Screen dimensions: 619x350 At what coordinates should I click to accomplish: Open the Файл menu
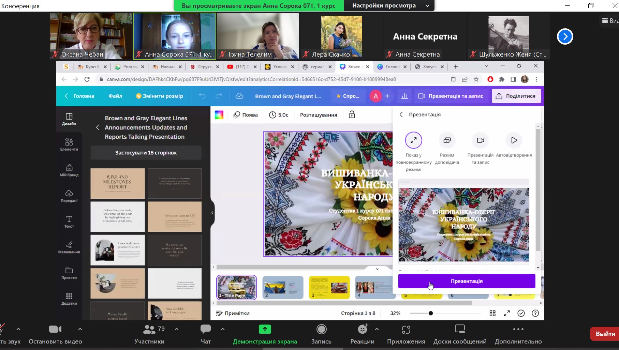pos(115,96)
